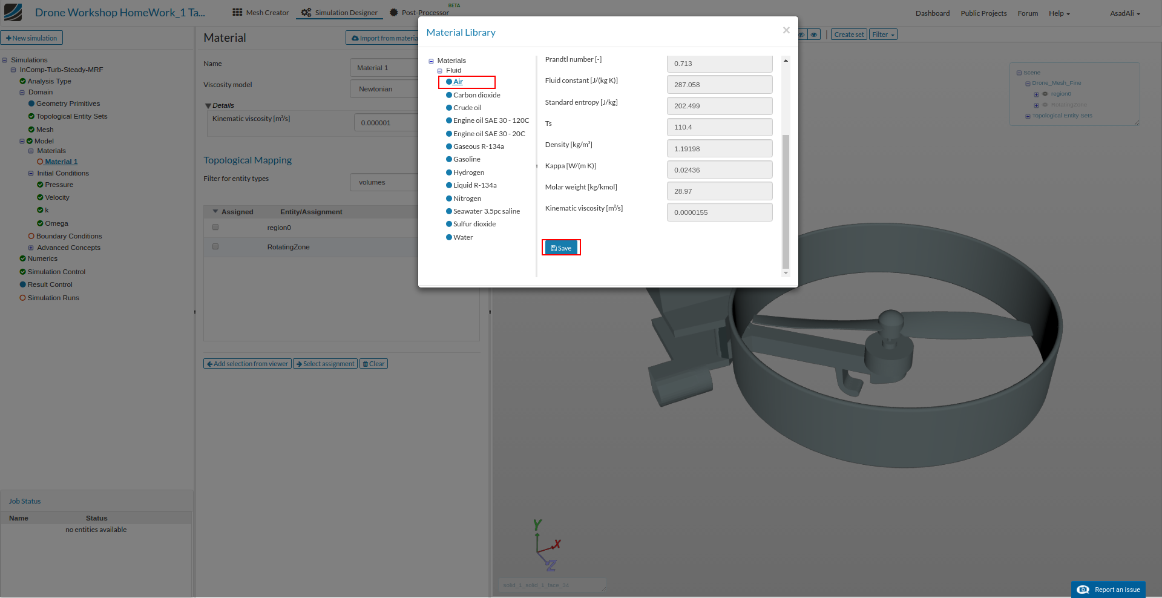Open the SimScale logo home icon

click(13, 12)
